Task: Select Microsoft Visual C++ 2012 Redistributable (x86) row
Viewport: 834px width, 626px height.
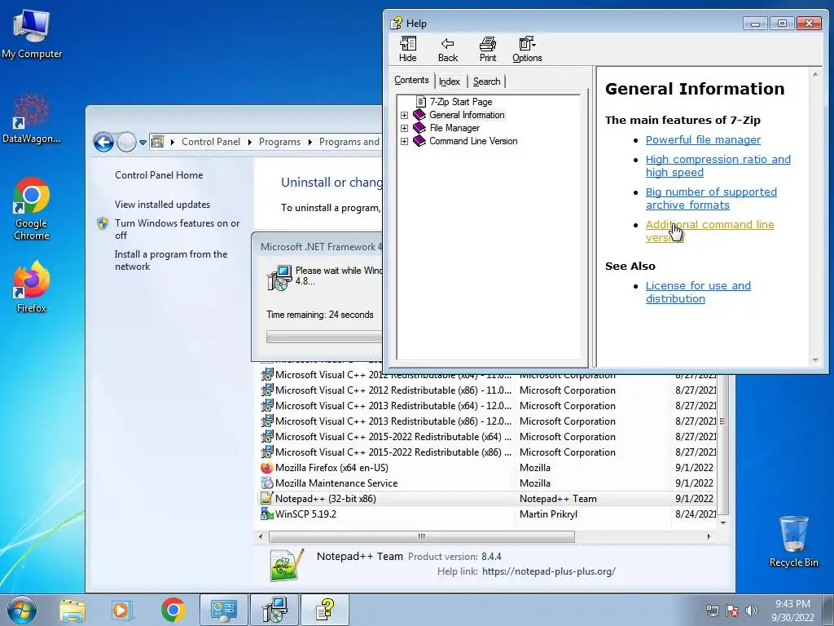Action: pos(488,390)
